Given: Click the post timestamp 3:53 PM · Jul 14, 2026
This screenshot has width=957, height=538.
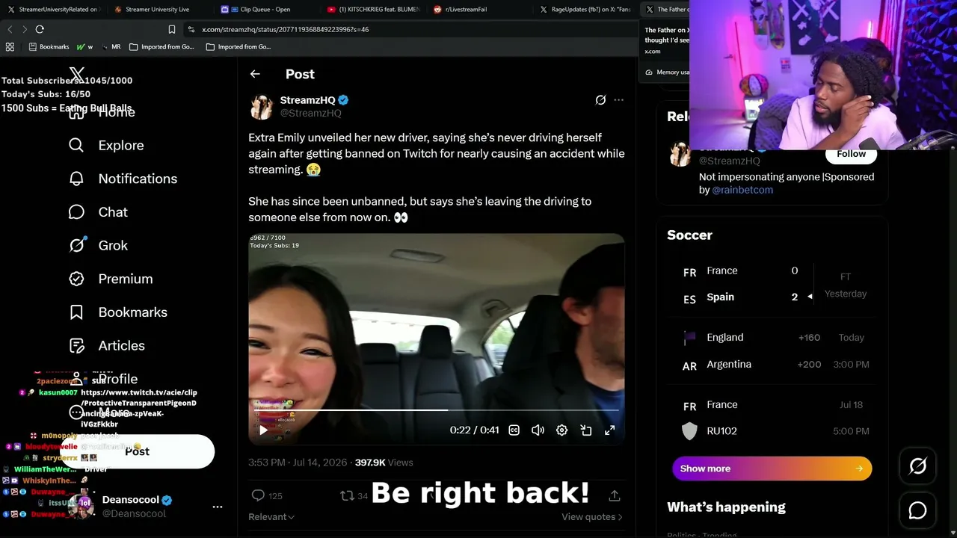Looking at the screenshot, I should click(x=298, y=463).
